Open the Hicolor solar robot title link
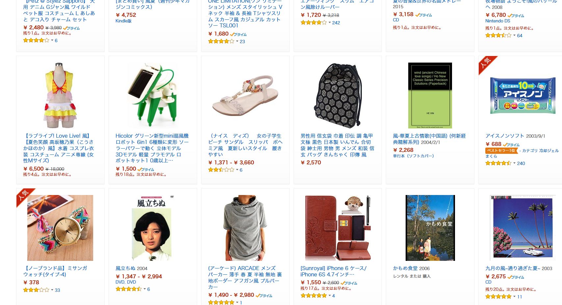This screenshot has width=562, height=305. tap(152, 148)
